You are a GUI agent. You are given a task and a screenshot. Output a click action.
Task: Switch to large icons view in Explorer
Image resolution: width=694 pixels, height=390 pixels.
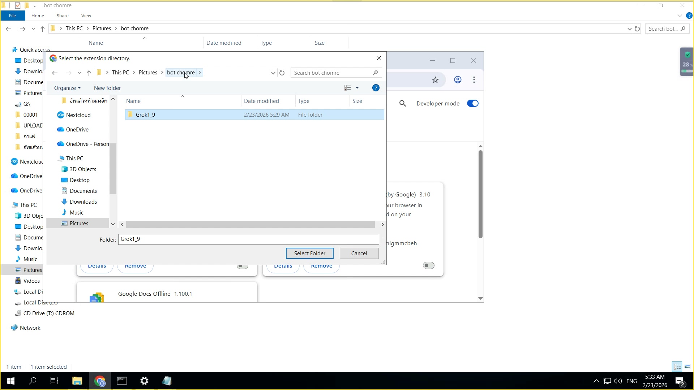pos(687,367)
